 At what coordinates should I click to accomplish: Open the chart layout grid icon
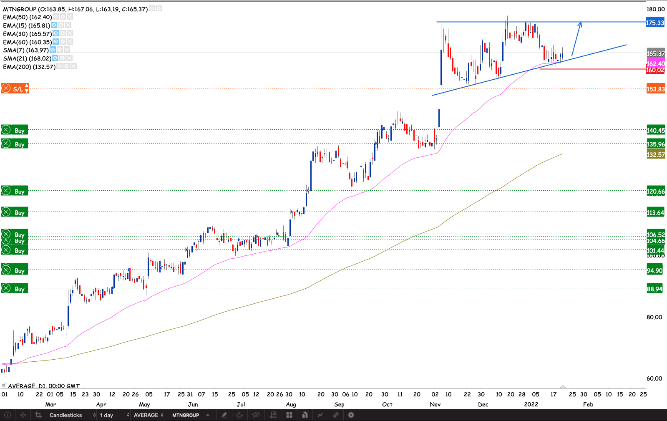[x=289, y=415]
